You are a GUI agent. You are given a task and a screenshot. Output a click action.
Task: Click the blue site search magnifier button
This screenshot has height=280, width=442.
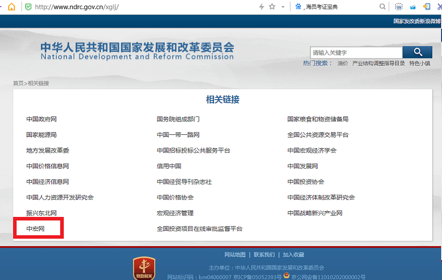pyautogui.click(x=417, y=52)
